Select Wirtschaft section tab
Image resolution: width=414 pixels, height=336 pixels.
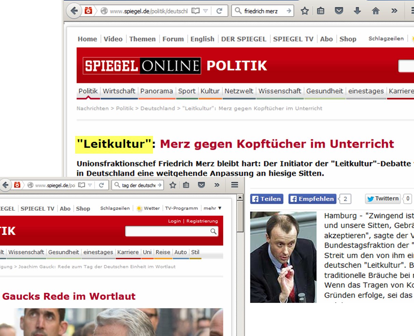[119, 91]
